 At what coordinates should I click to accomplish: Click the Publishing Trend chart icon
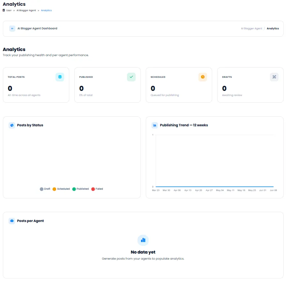(x=155, y=125)
